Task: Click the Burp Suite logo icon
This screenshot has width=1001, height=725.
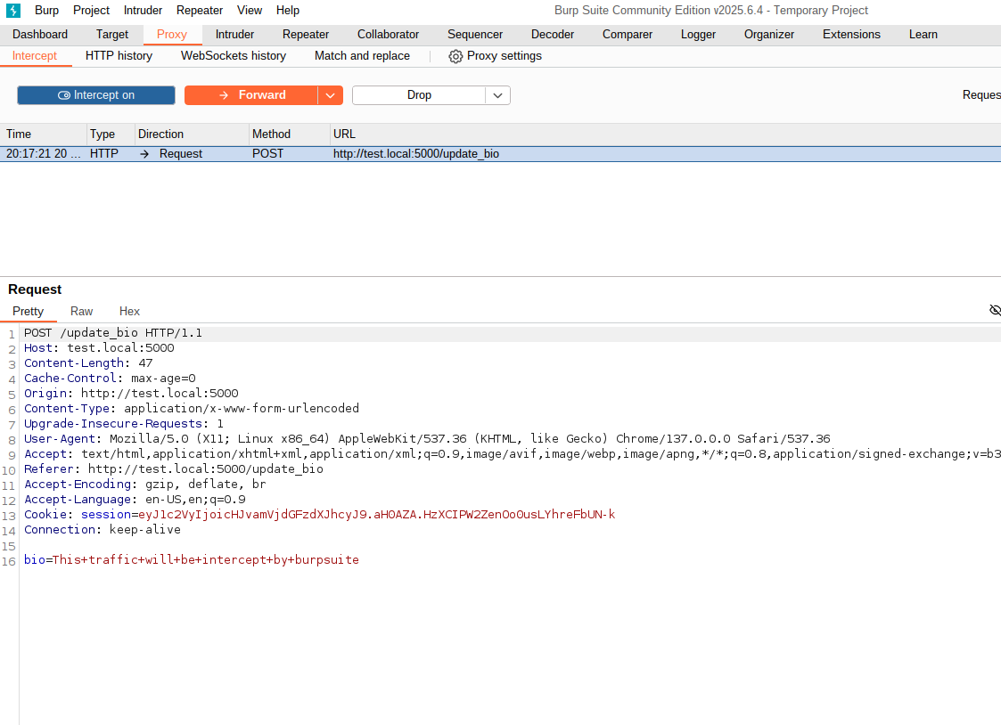Action: [13, 10]
